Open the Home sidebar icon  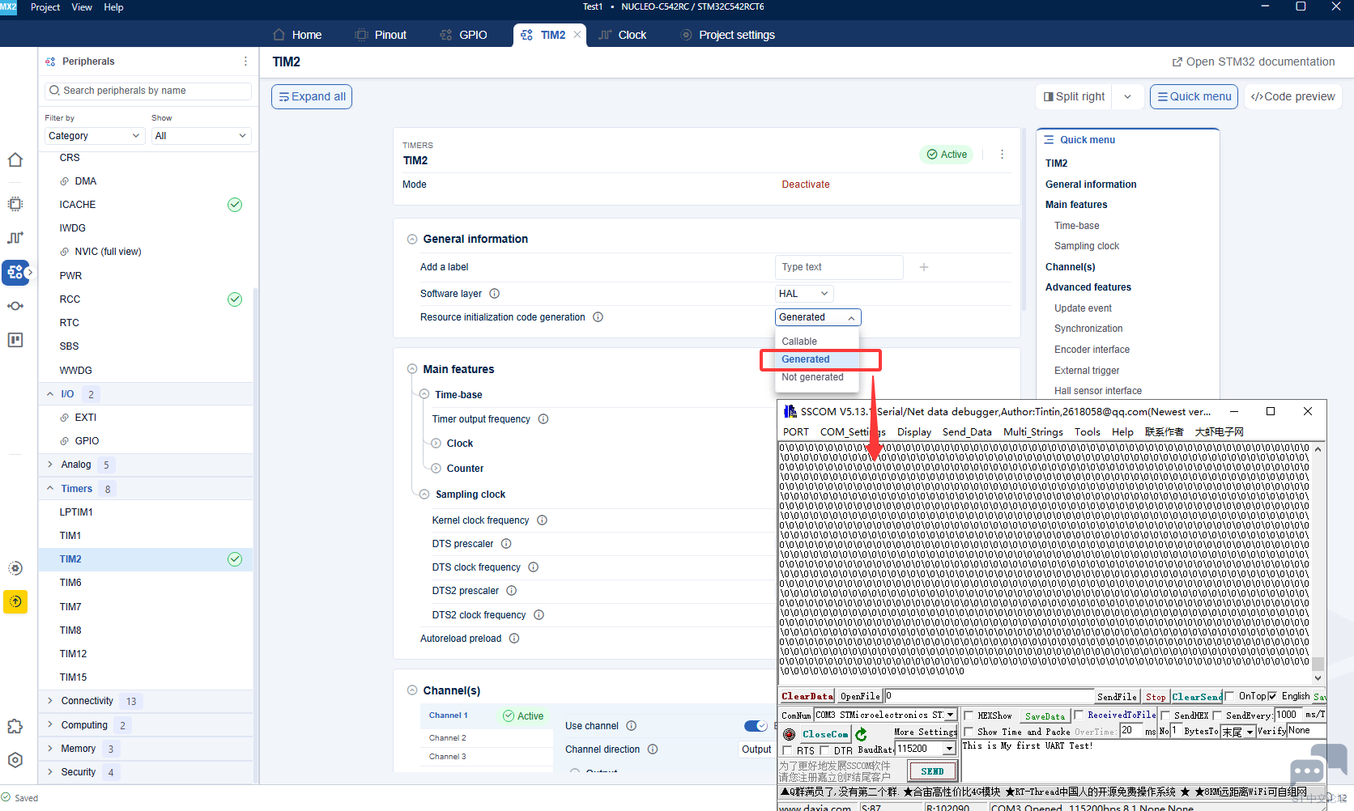[15, 160]
